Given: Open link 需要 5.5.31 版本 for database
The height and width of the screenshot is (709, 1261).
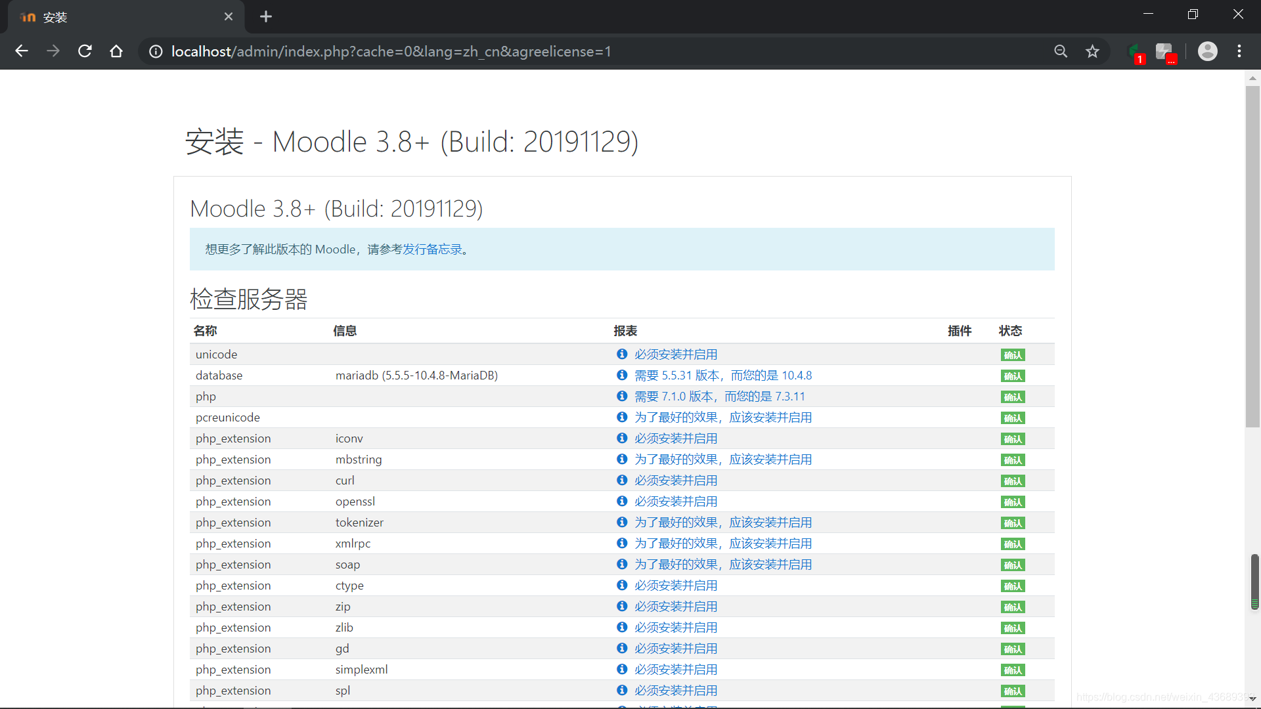Looking at the screenshot, I should [x=722, y=376].
